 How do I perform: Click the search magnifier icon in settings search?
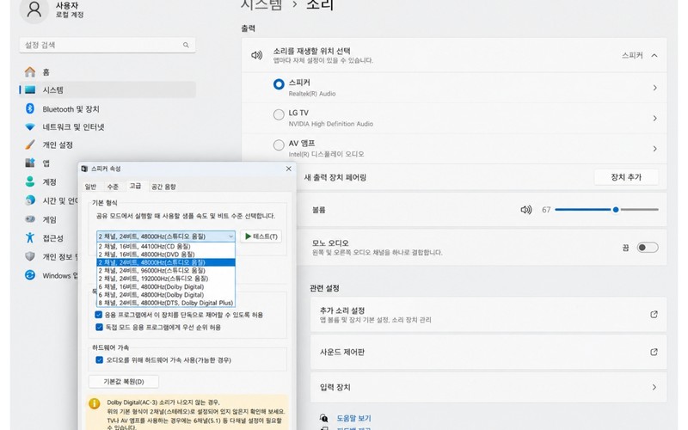(186, 45)
